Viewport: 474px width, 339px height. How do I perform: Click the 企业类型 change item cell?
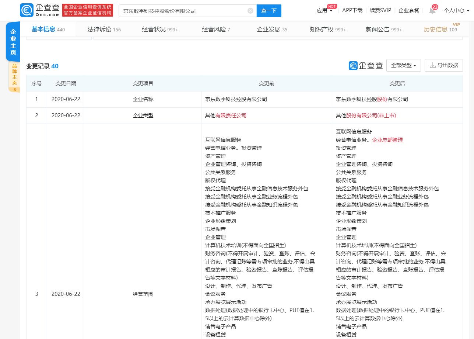(143, 115)
